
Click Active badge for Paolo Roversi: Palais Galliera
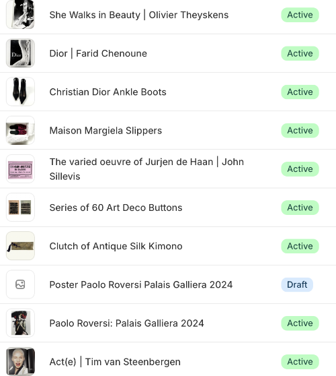point(300,323)
